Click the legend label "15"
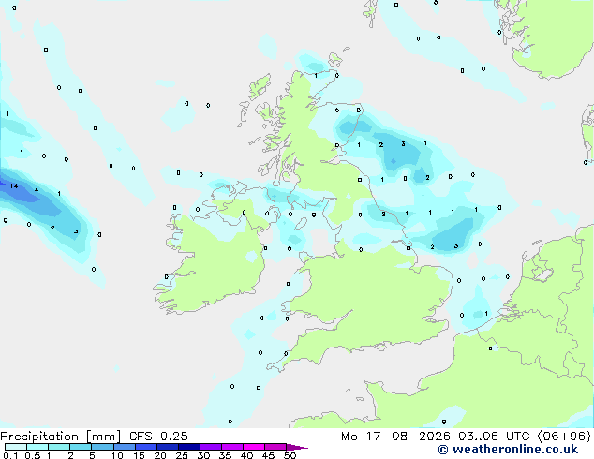This screenshot has width=594, height=459. point(139,455)
